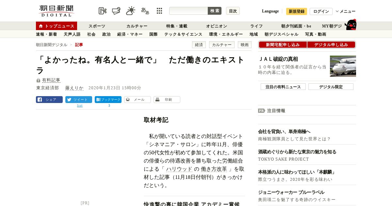Click the home icon in トップニュース tab
The image size is (392, 206).
pyautogui.click(x=41, y=26)
